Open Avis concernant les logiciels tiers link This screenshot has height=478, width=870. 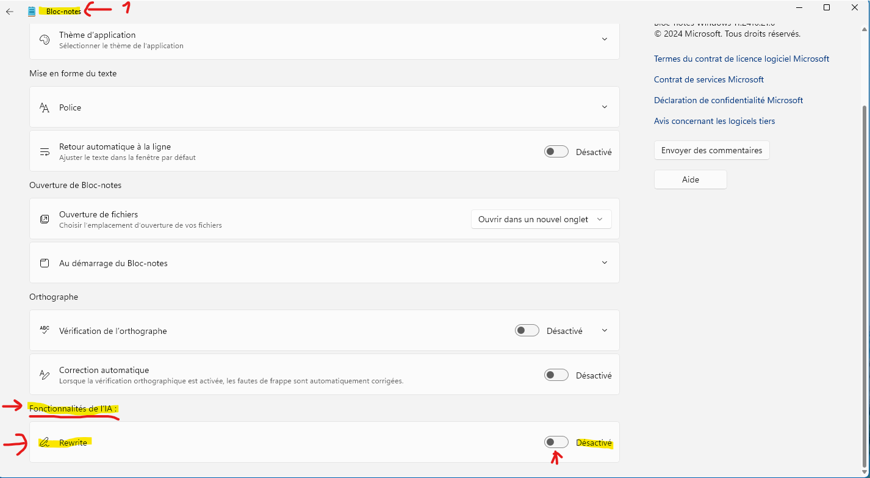(714, 121)
